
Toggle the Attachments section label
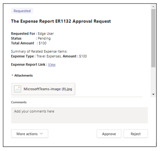click(23, 75)
